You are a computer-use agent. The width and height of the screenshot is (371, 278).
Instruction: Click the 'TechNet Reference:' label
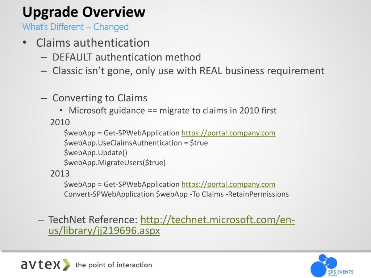(93, 220)
